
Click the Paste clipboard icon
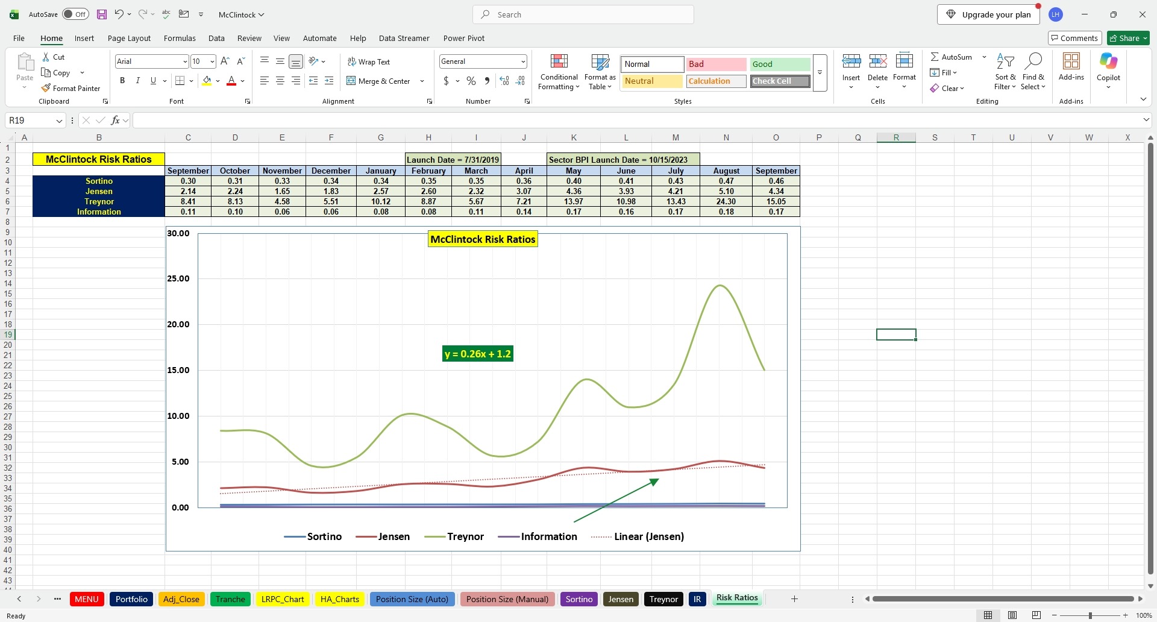(25, 62)
